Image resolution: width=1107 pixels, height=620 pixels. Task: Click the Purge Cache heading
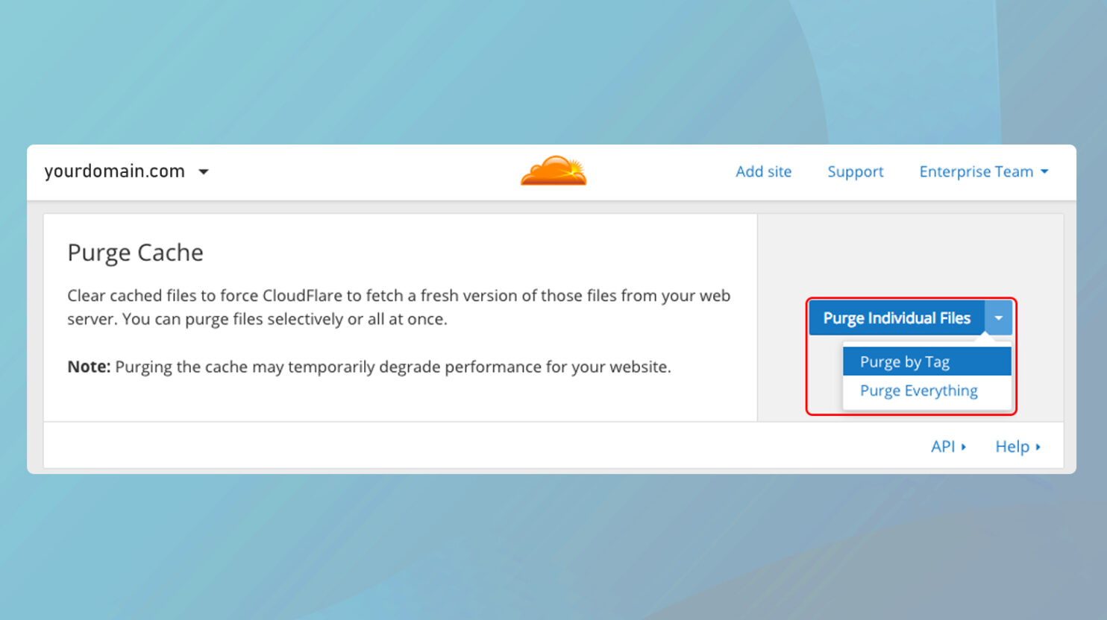point(135,253)
